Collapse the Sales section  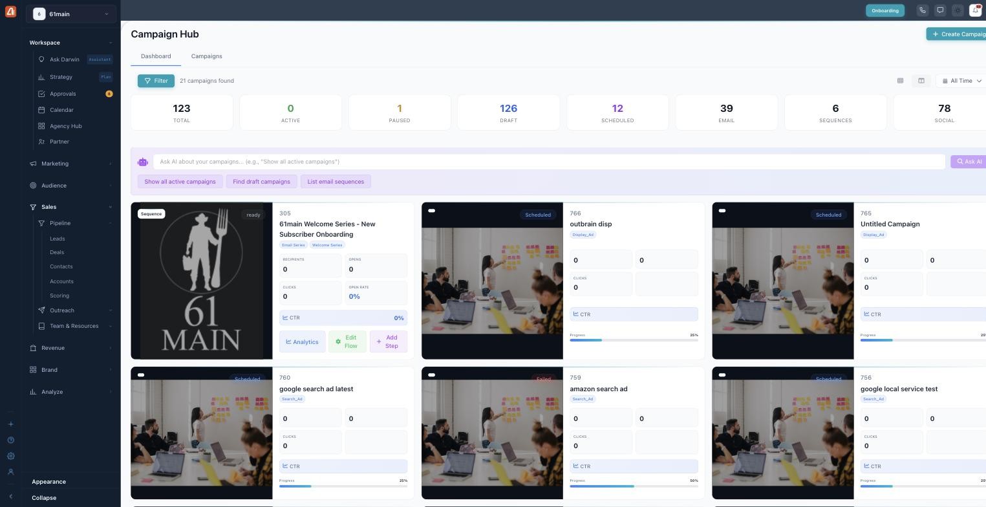tap(71, 207)
